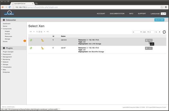Open the language dropdown showing en
The height and width of the screenshot is (111, 169).
163,14
